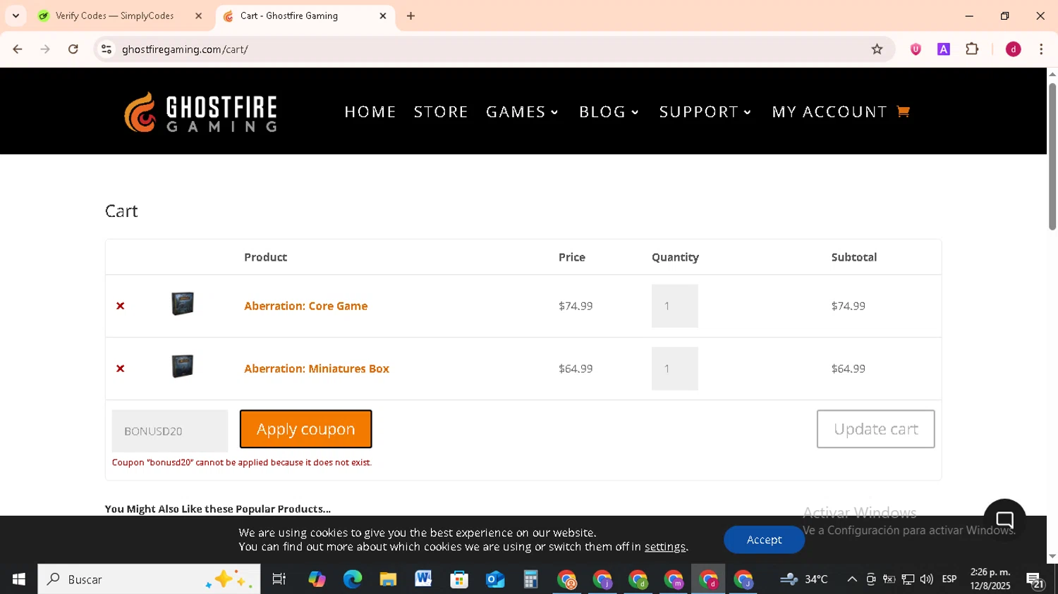The image size is (1058, 594).
Task: Expand the SUPPORT dropdown menu
Action: 705,112
